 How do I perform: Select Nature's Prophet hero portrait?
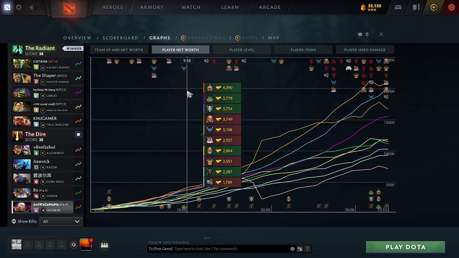[x=22, y=64]
